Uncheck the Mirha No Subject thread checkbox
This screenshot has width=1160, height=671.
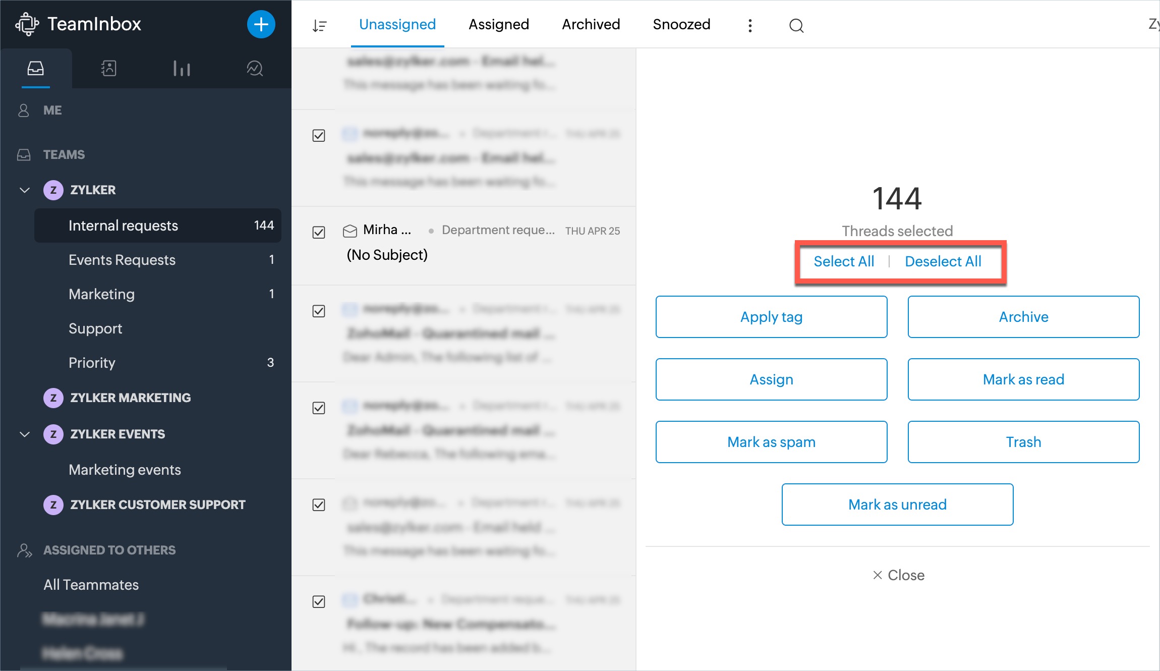(319, 232)
